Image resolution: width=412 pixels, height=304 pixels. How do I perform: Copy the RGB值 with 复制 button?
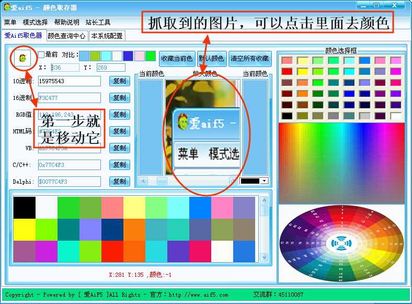coord(120,115)
